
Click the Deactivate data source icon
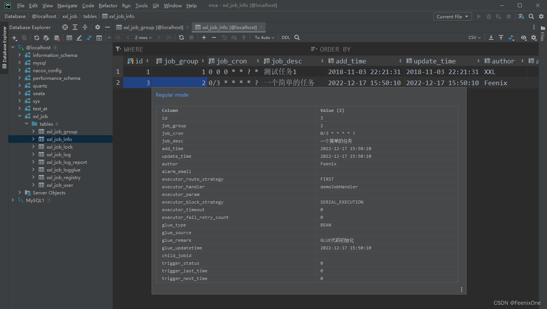tap(57, 38)
